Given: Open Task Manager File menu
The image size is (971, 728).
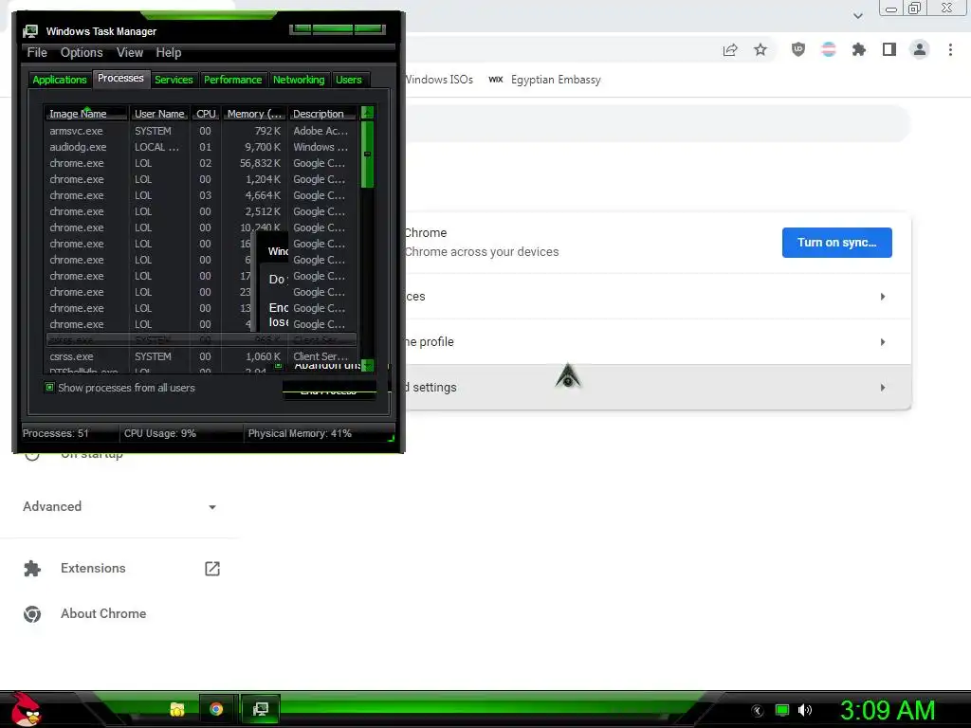Looking at the screenshot, I should tap(37, 53).
